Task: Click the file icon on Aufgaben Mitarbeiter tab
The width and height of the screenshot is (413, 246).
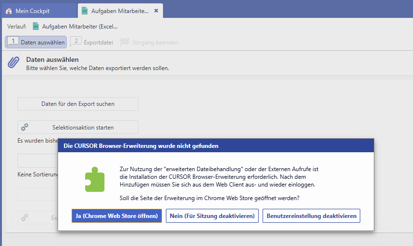Action: [x=85, y=11]
